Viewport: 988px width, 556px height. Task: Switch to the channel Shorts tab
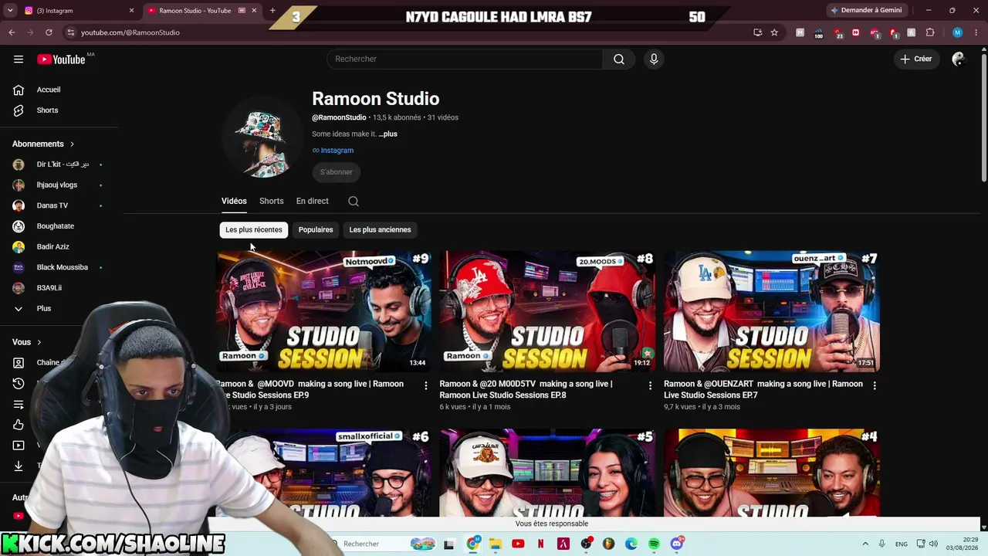[x=272, y=202]
